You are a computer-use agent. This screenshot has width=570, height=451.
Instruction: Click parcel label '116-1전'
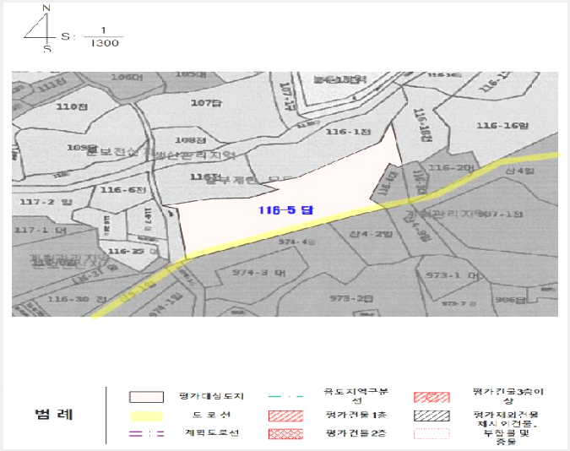coord(348,131)
